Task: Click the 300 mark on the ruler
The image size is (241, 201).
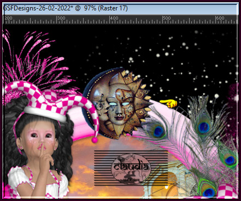Action: (x=61, y=18)
